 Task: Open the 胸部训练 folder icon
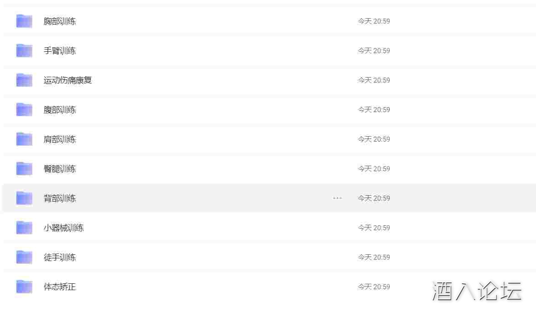[x=24, y=21]
